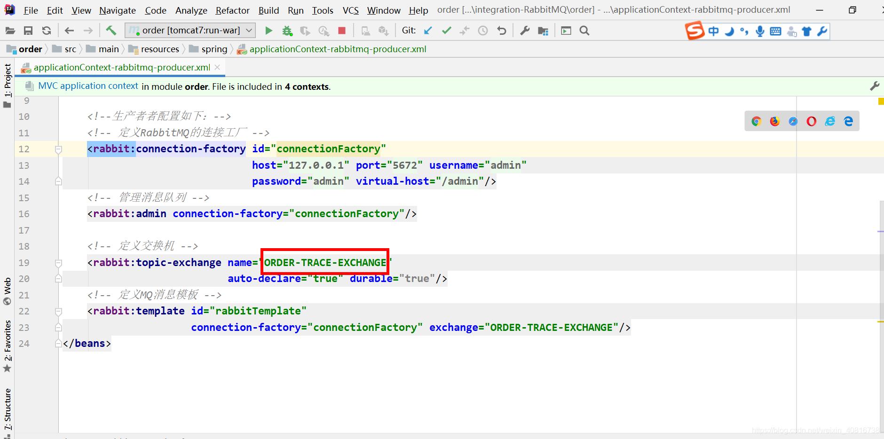Open file in Safari browser
The width and height of the screenshot is (884, 439).
click(793, 121)
